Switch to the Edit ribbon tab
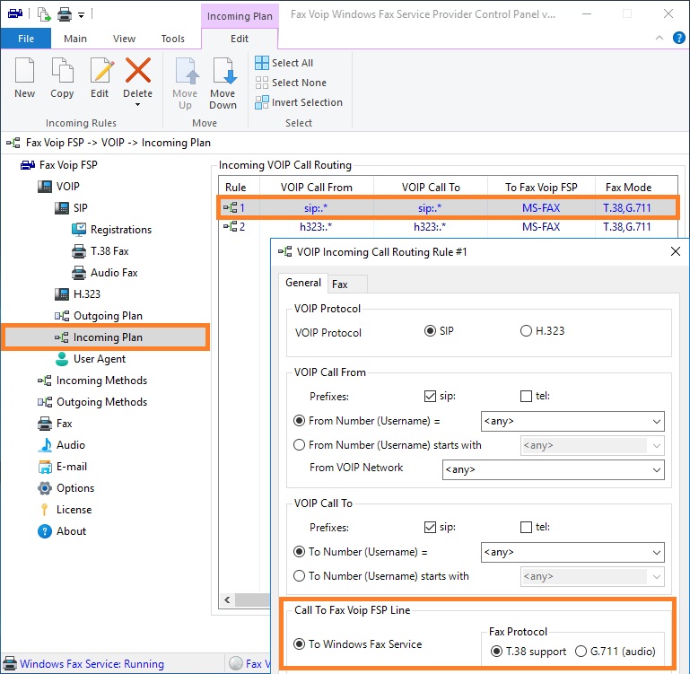This screenshot has height=674, width=690. point(240,39)
